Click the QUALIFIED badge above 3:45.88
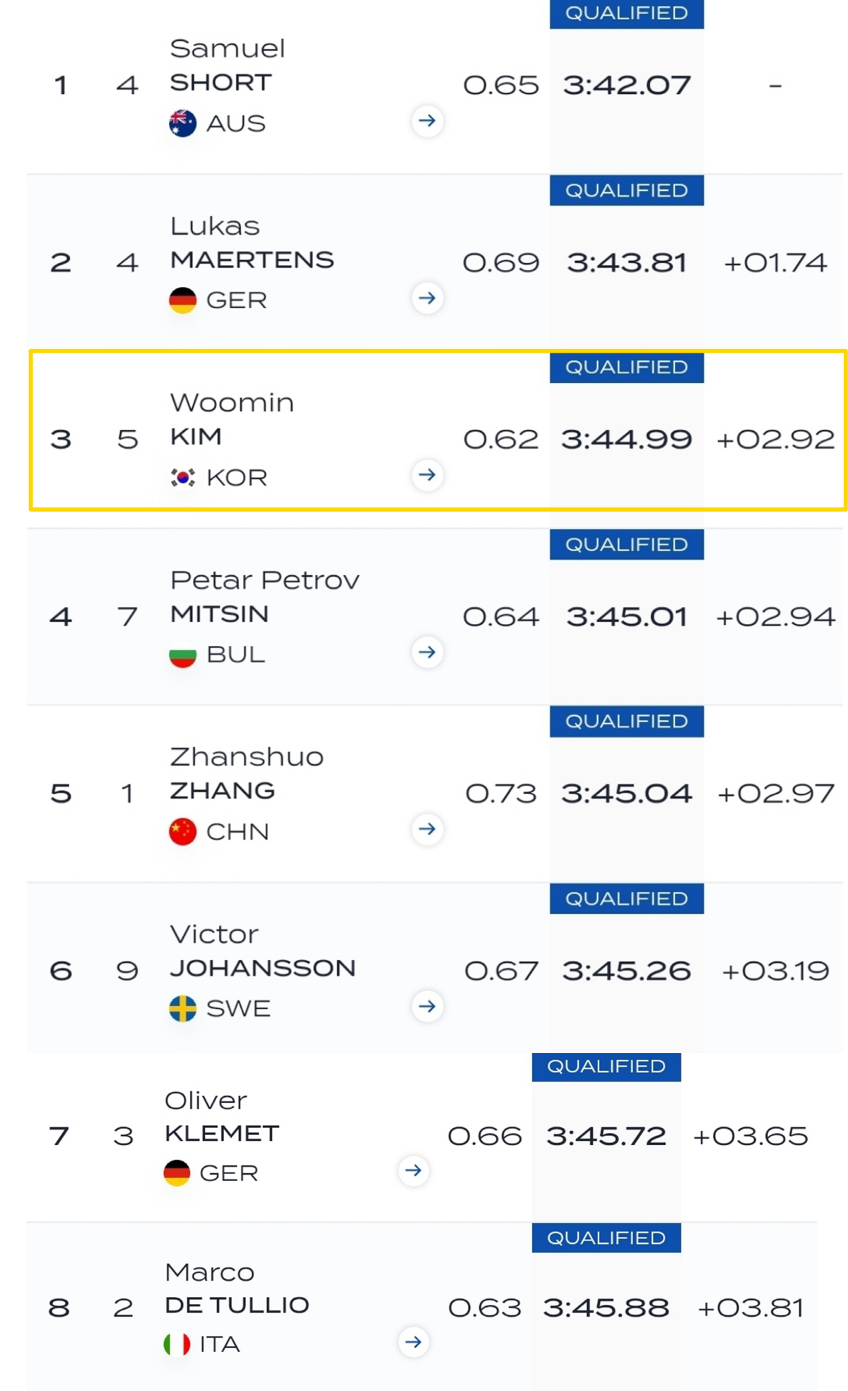Screen dimensions: 848x1391 coord(606,1238)
